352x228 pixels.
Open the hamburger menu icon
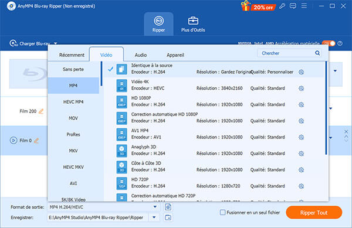(x=304, y=6)
